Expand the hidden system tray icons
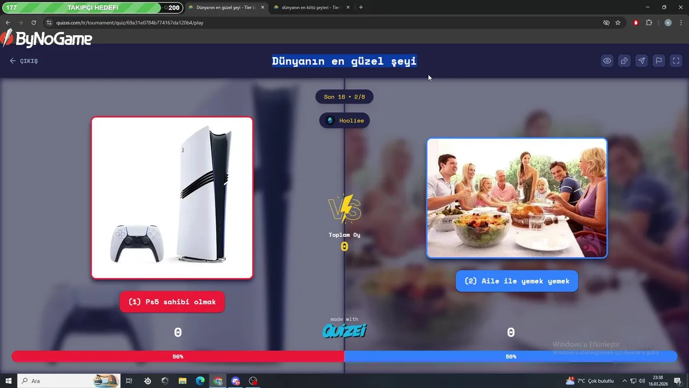Image resolution: width=689 pixels, height=388 pixels. [623, 381]
